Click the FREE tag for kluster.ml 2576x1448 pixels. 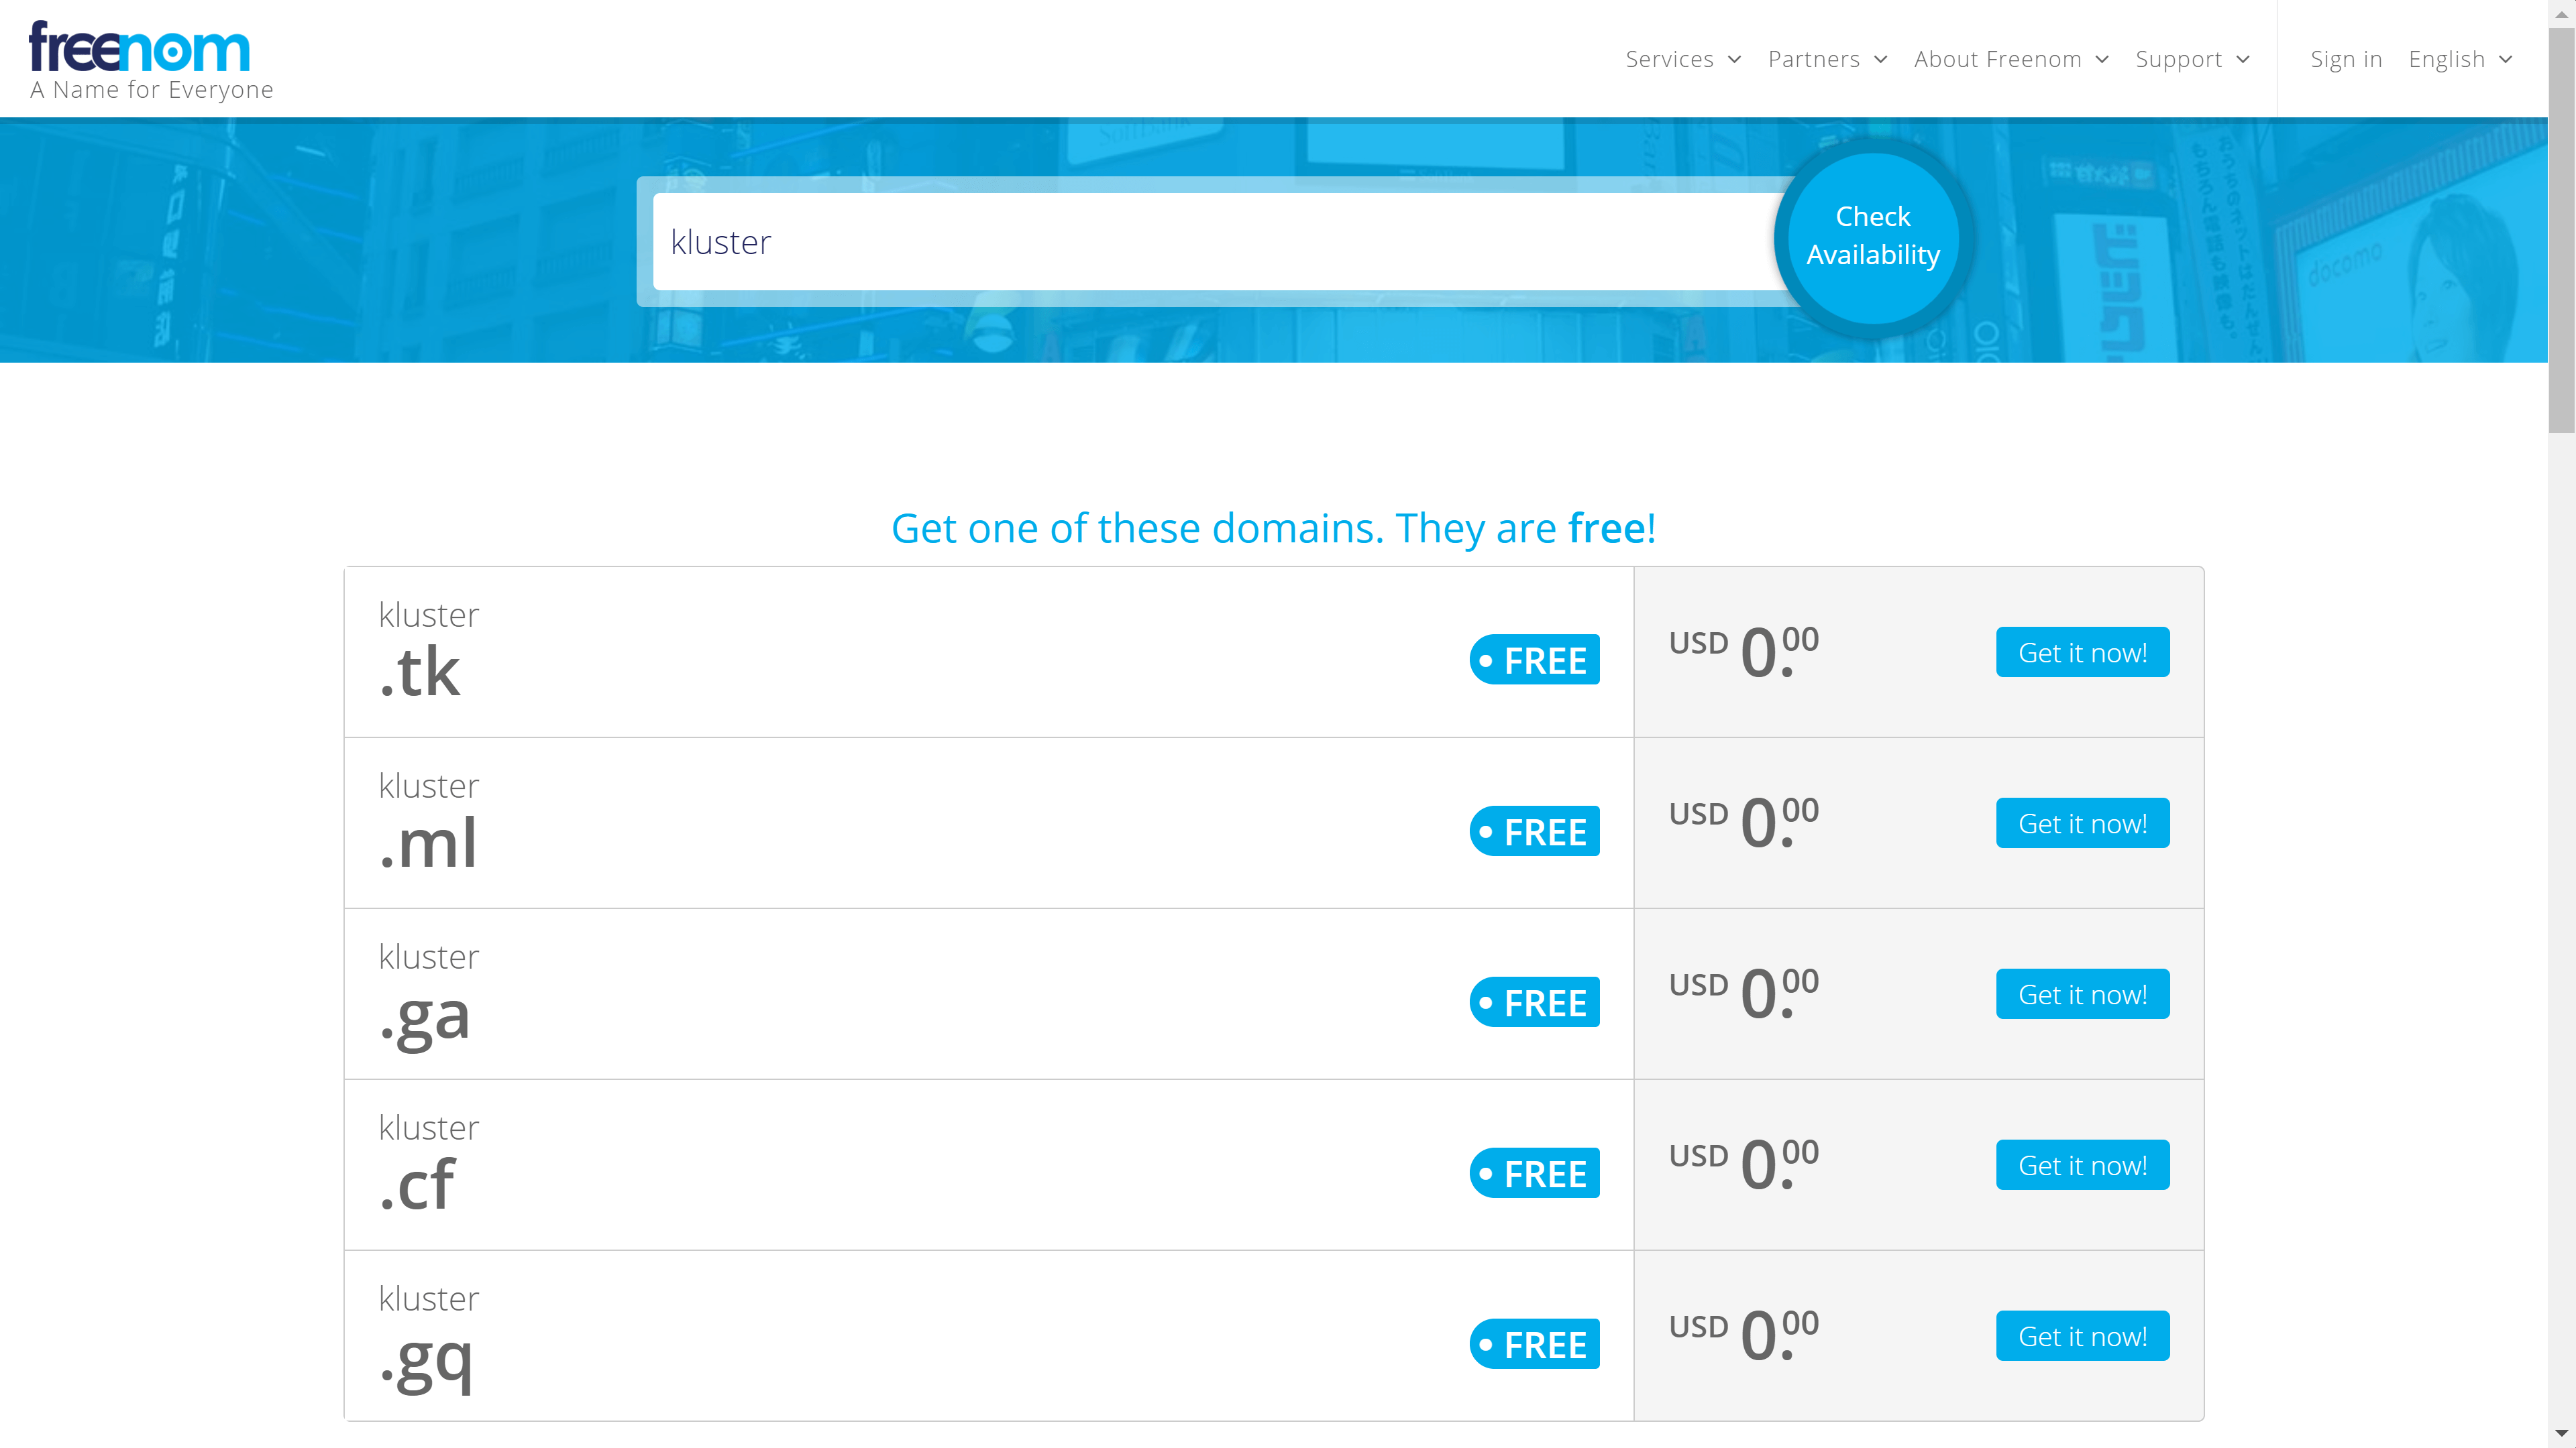click(x=1534, y=831)
